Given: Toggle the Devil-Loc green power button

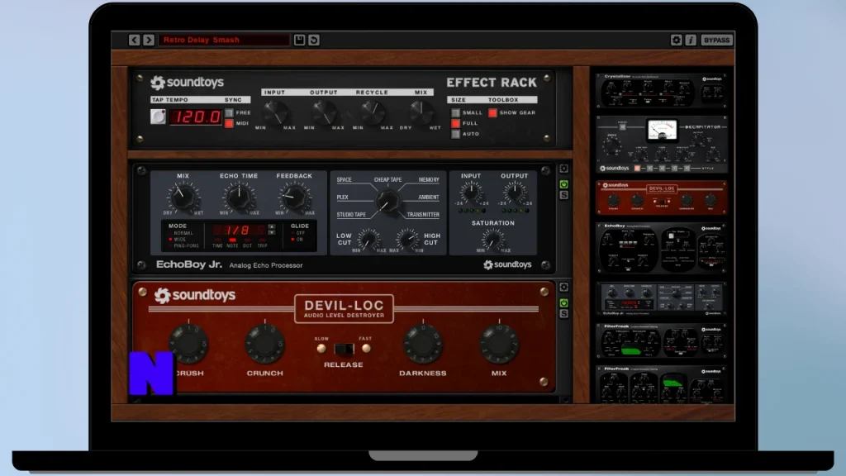Looking at the screenshot, I should [x=563, y=303].
